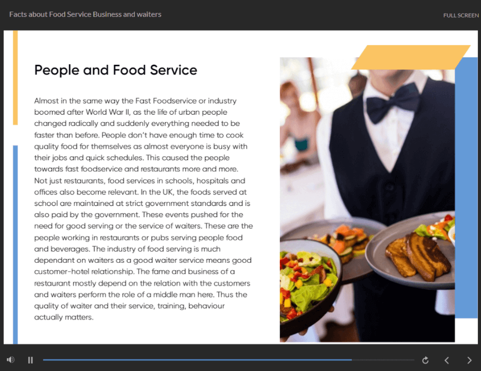Click the end point of blue progress
Viewport: 481px width, 371px height.
coord(351,360)
